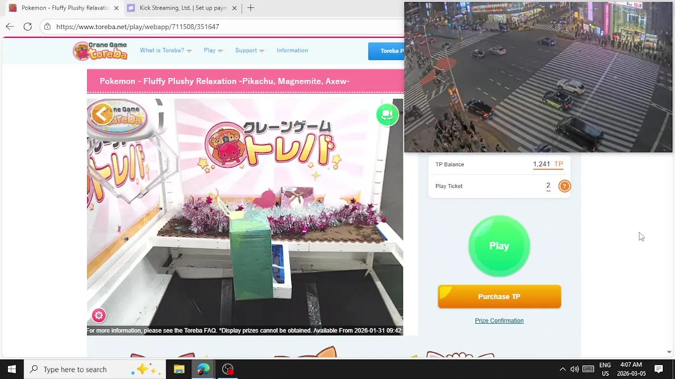This screenshot has height=379, width=675.
Task: Click the Shibuya crossing live video overlay
Action: (538, 77)
